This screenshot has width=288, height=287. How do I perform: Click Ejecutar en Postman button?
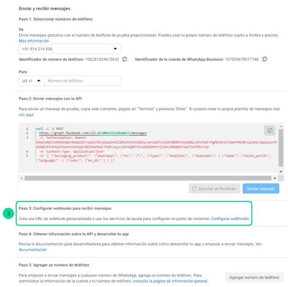tap(214, 189)
